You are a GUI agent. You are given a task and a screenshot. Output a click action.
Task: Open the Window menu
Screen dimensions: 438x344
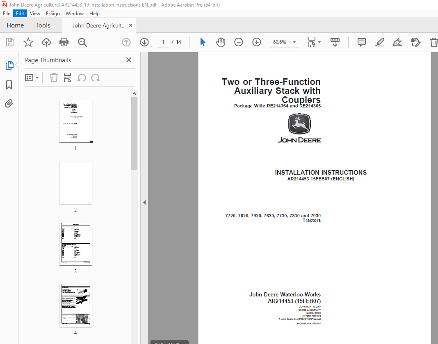75,14
